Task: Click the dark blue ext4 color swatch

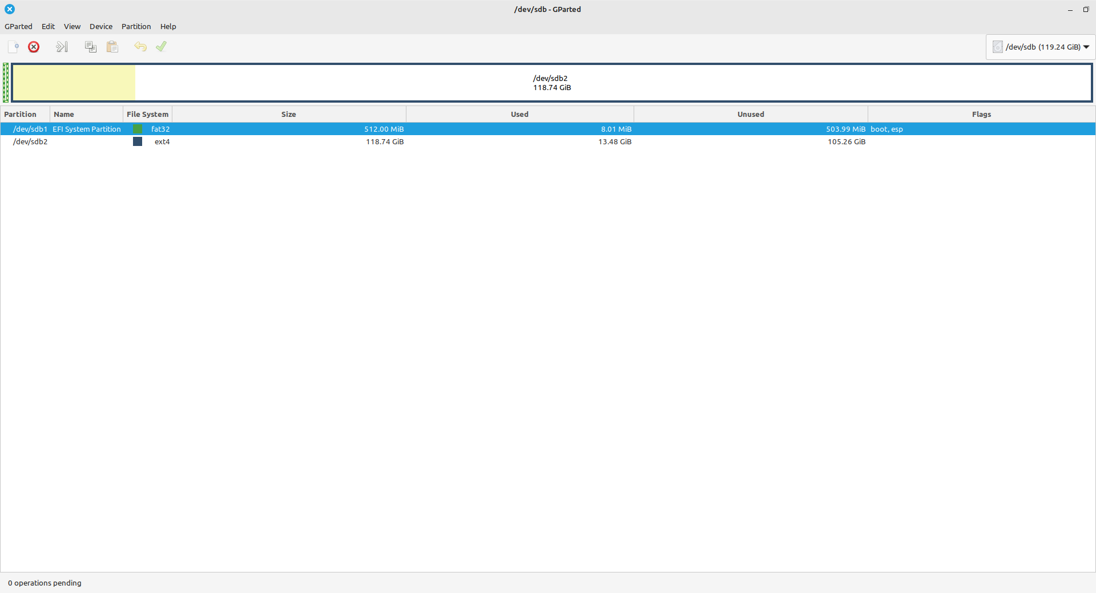Action: 138,141
